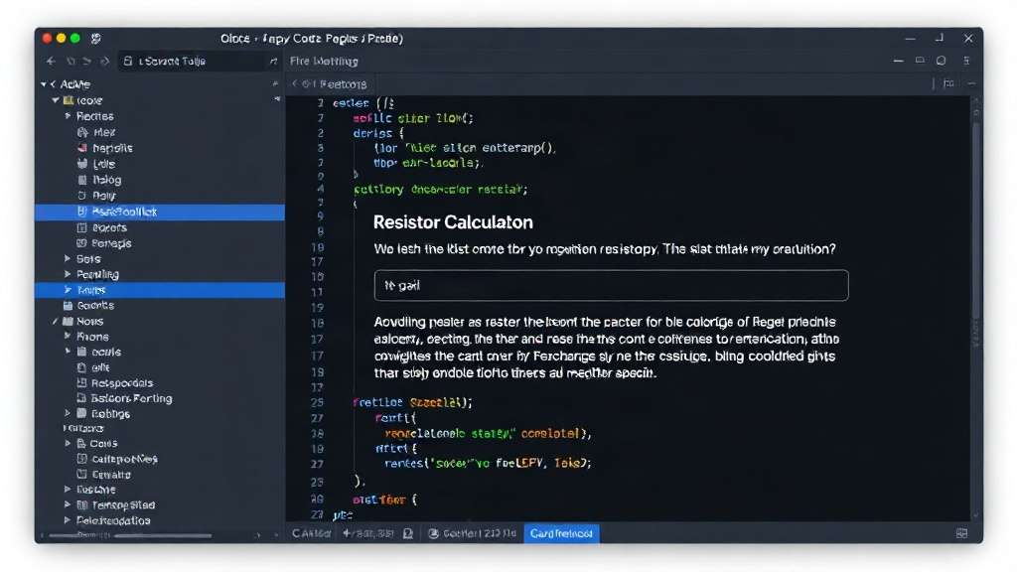Click the app icon beside the traffic lights

96,39
